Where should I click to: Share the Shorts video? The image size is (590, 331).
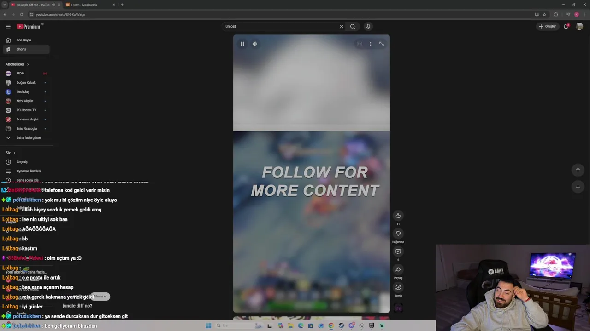[398, 269]
